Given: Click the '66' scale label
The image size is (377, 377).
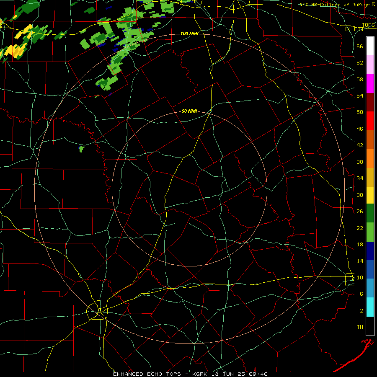Looking at the screenshot, I should (x=360, y=46).
